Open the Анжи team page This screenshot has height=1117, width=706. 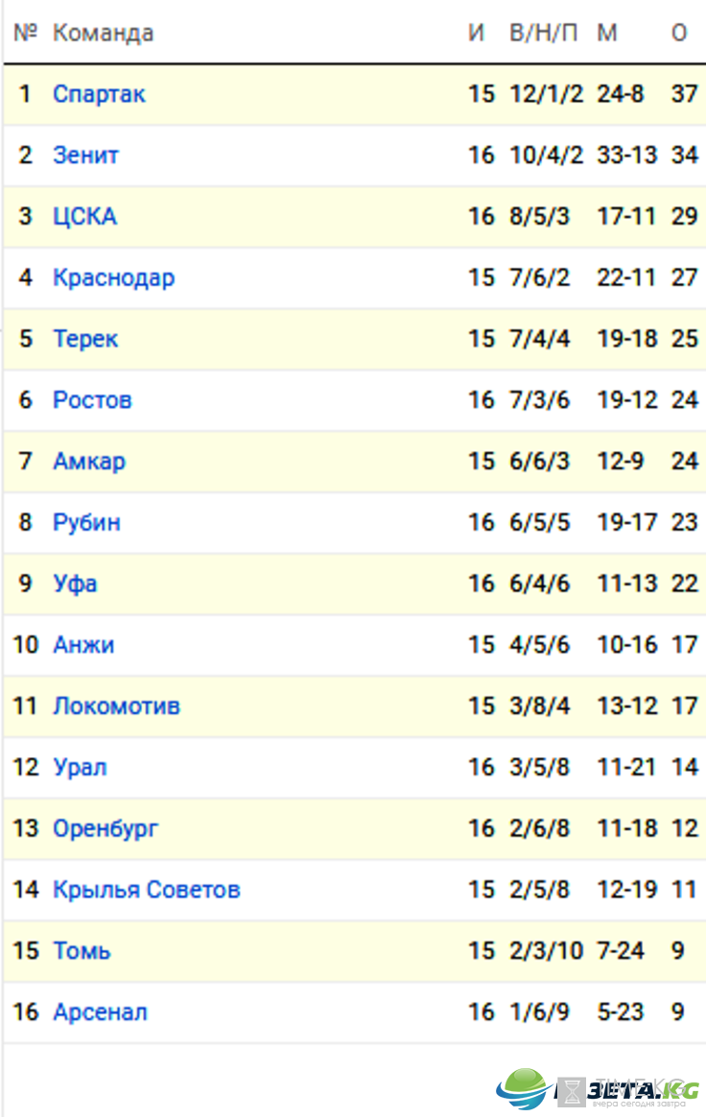point(83,646)
